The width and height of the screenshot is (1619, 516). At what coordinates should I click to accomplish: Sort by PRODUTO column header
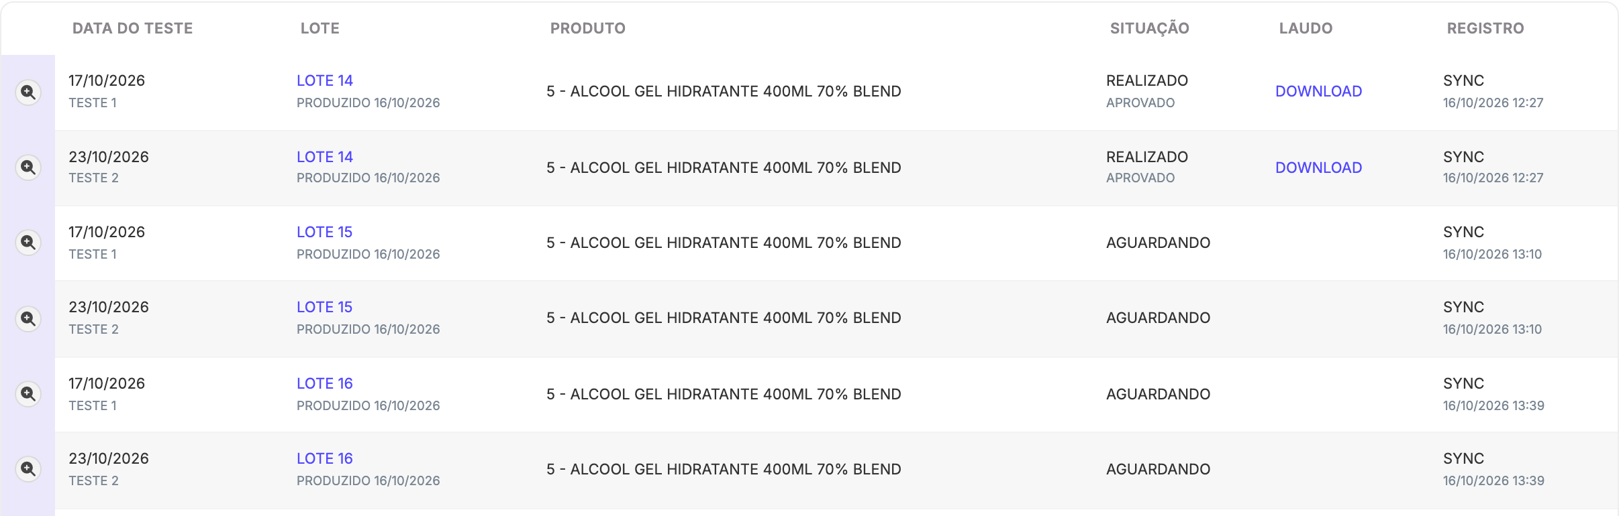click(x=587, y=28)
